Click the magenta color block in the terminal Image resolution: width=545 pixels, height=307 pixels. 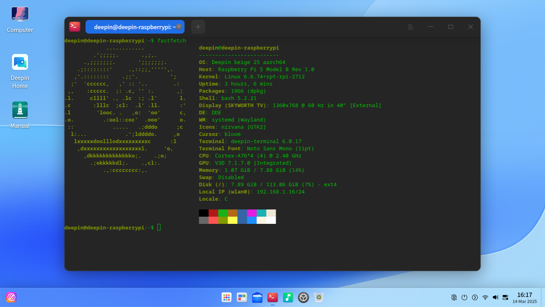tap(252, 213)
